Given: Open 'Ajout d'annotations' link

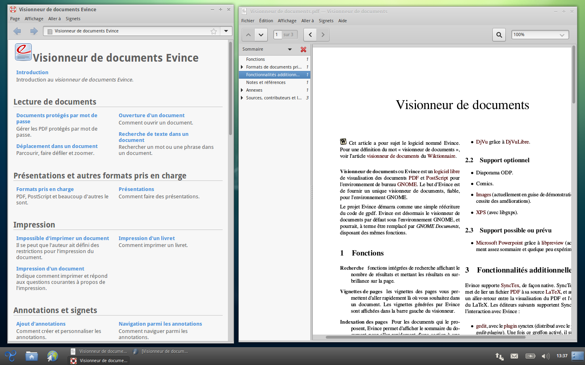Looking at the screenshot, I should [41, 324].
